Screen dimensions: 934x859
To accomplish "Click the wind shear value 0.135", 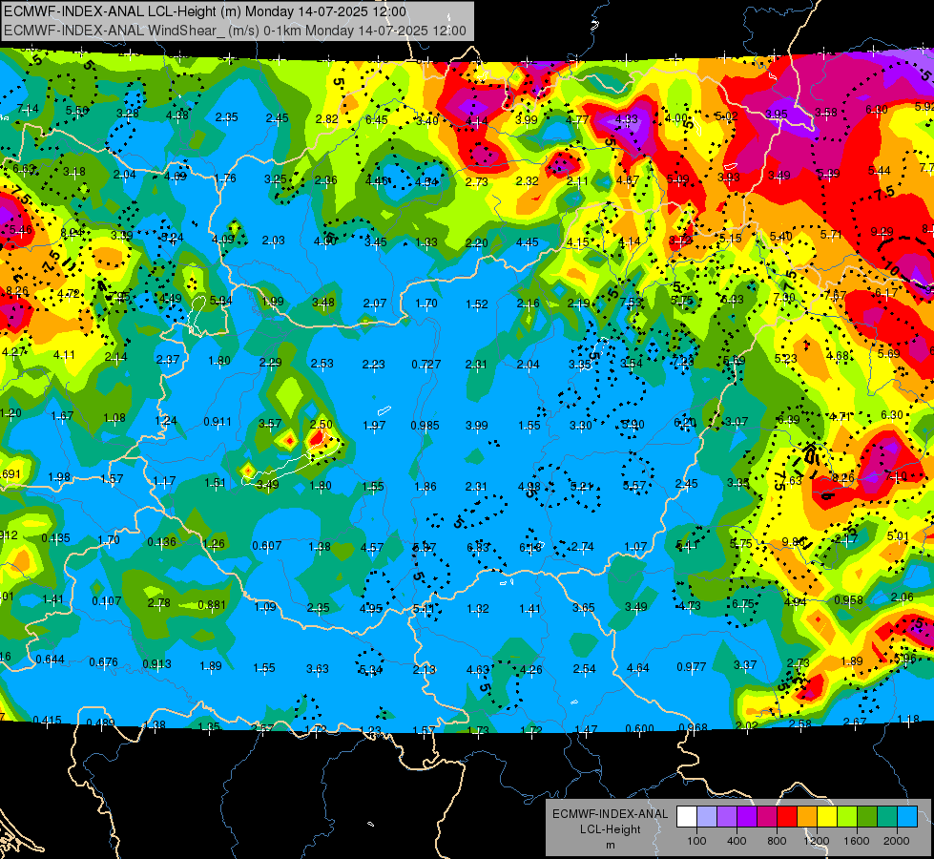I will coord(55,539).
